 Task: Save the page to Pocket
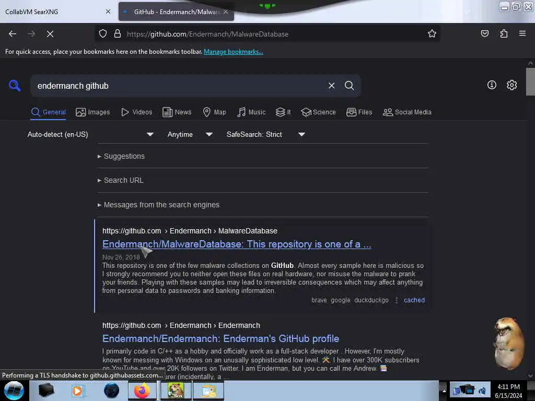pos(484,34)
